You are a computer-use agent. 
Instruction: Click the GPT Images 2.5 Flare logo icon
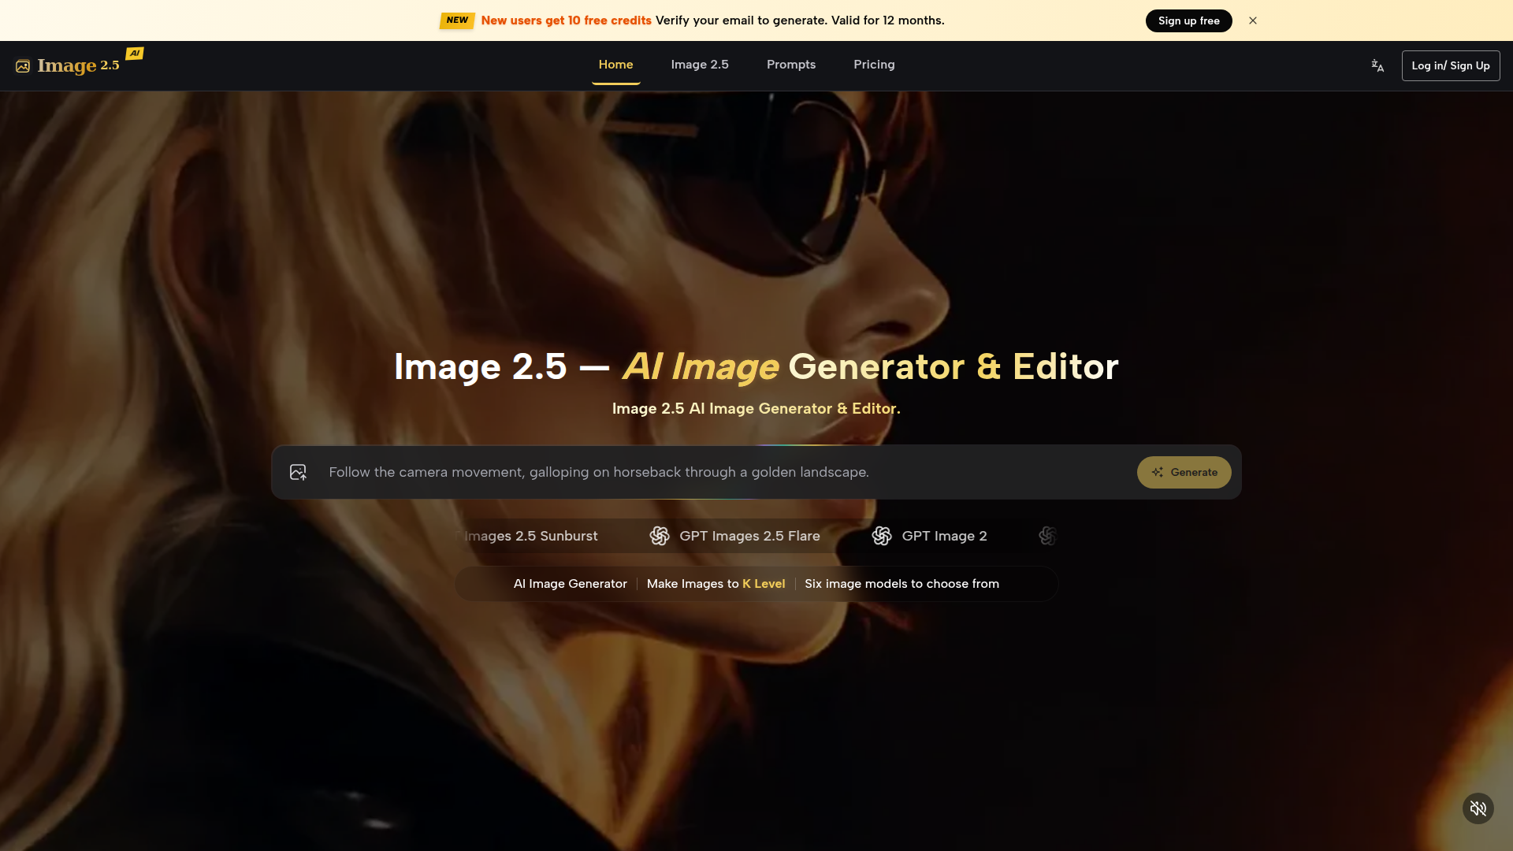coord(660,536)
